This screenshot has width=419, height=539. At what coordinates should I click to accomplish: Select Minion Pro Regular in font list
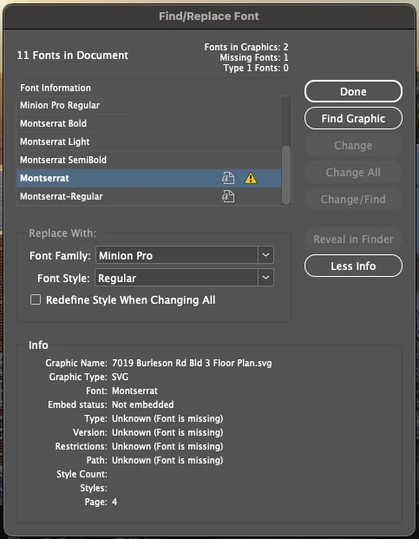[x=148, y=105]
